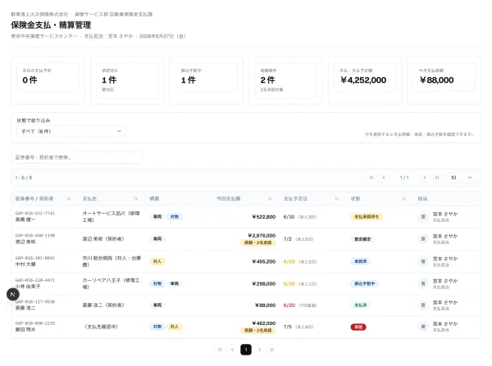Image resolution: width=492 pixels, height=366 pixels.
Task: Click sort icon in 支払先 column header
Action: 135,199
